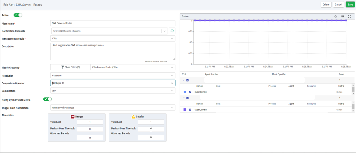
Task: Collapse the first agent specifier group
Action: click(184, 80)
